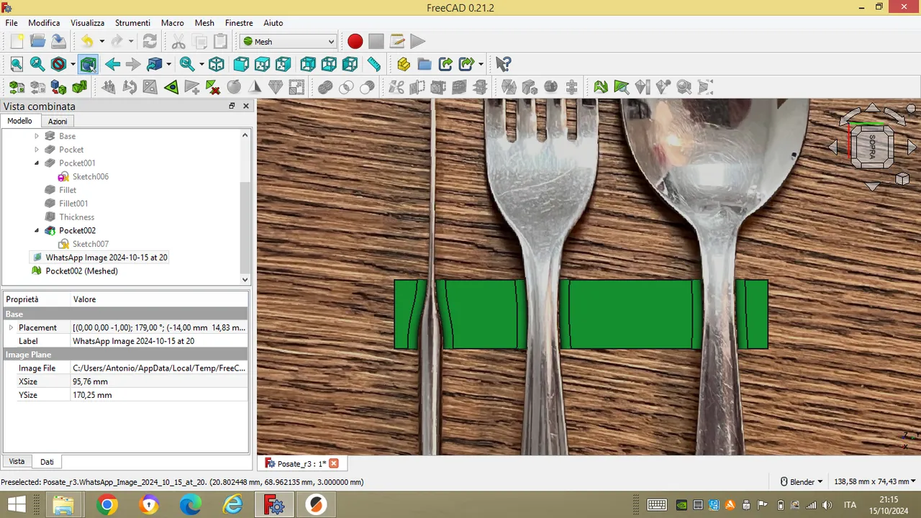921x518 pixels.
Task: Import a mesh with the Import Mesh icon
Action: pos(16,87)
